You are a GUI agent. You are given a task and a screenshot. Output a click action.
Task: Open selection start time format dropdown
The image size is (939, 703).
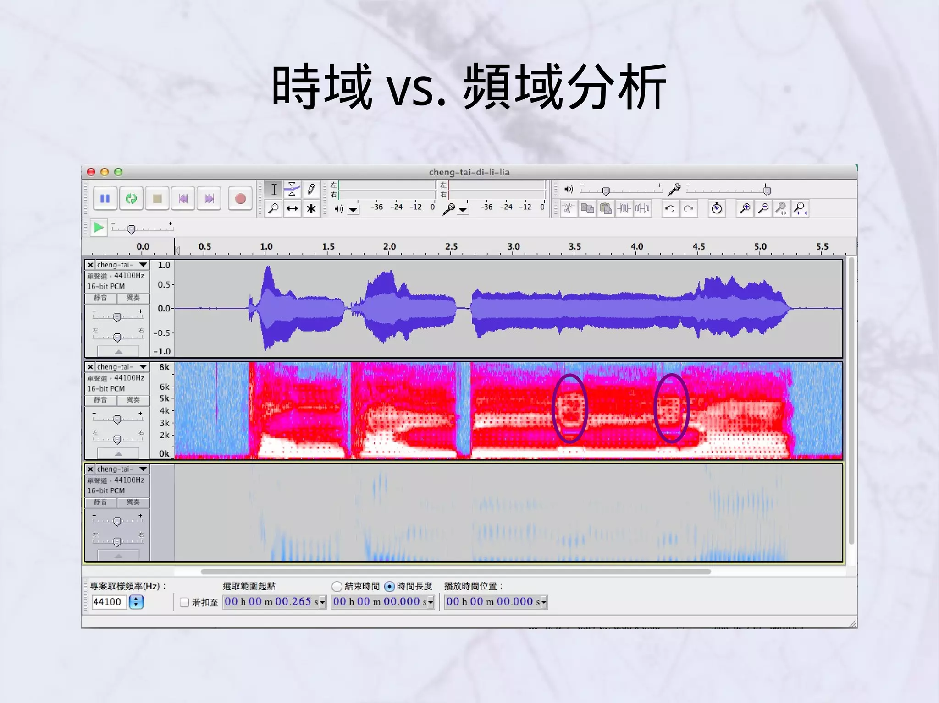click(322, 602)
